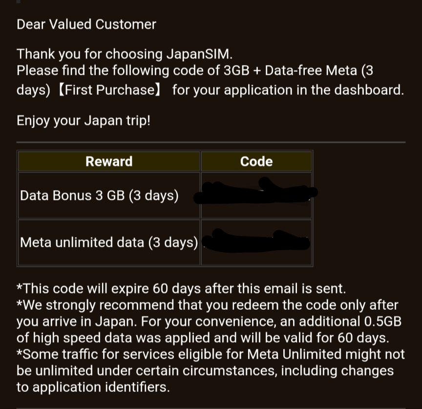Screen dimensions: 422x409
Task: Click the horizontal divider above the reward table
Action: pyautogui.click(x=211, y=142)
